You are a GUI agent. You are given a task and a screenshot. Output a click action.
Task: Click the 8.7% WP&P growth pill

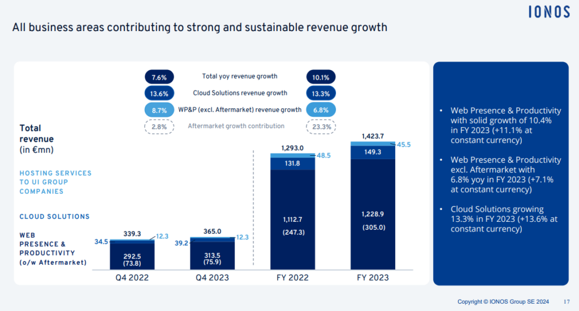(159, 110)
